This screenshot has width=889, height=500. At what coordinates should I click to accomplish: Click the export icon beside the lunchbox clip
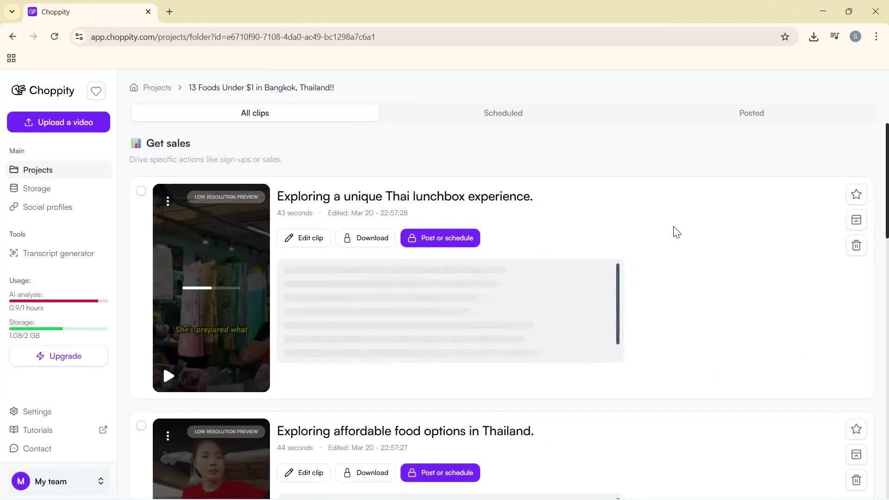pyautogui.click(x=856, y=219)
